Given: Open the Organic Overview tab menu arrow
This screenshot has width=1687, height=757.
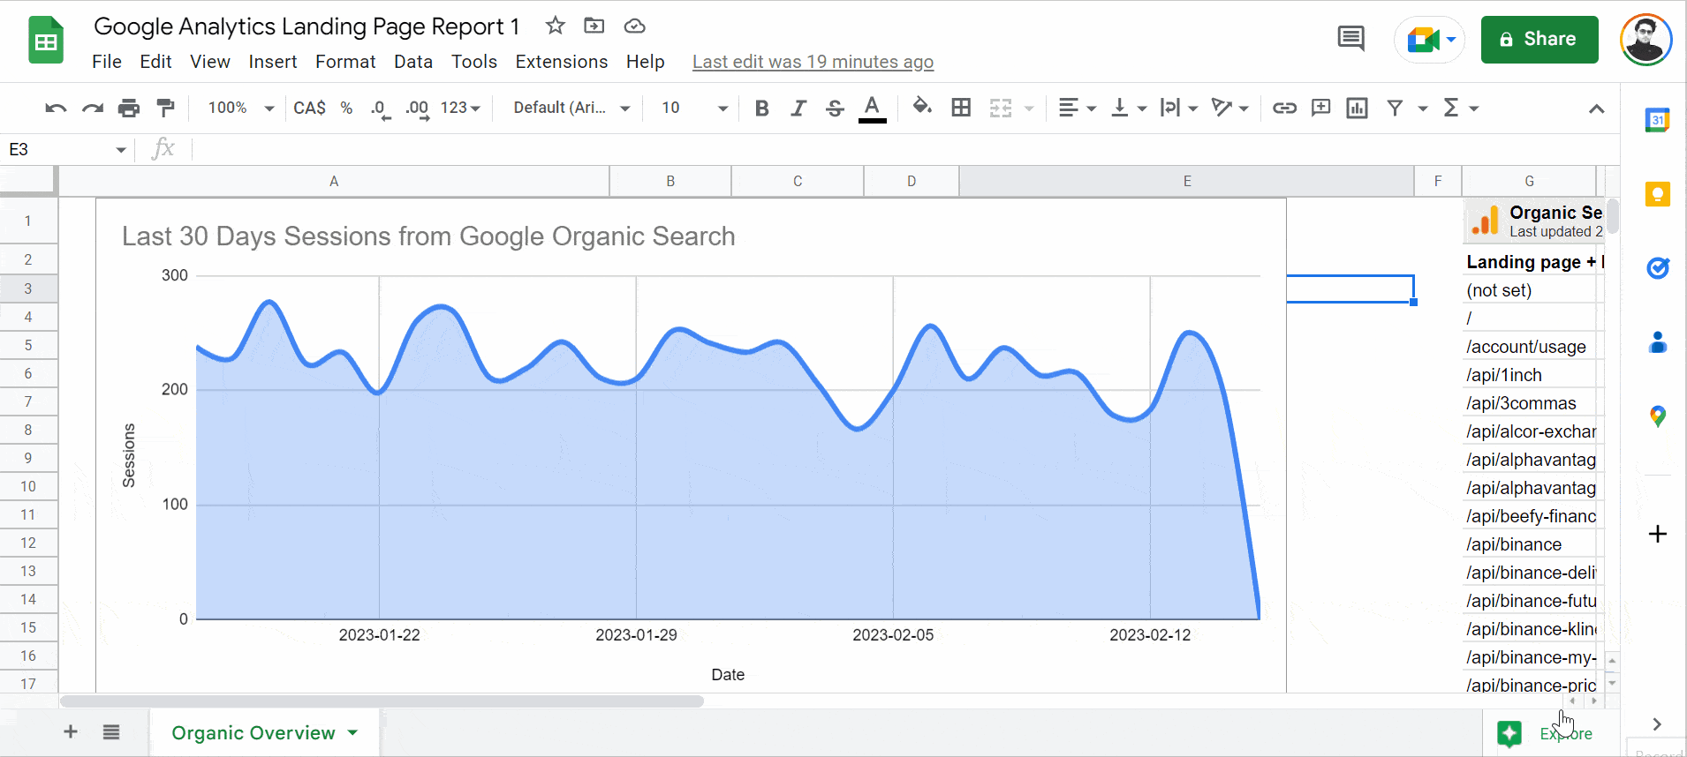Looking at the screenshot, I should point(353,732).
